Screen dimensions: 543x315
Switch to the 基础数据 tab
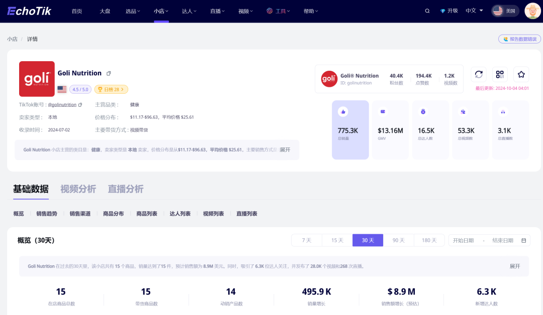[x=31, y=189]
